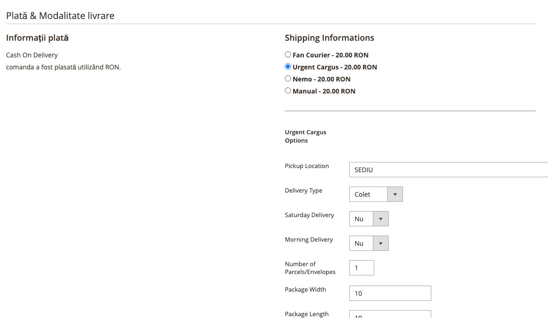Click the Package Length label
The height and width of the screenshot is (318, 548).
pos(307,314)
